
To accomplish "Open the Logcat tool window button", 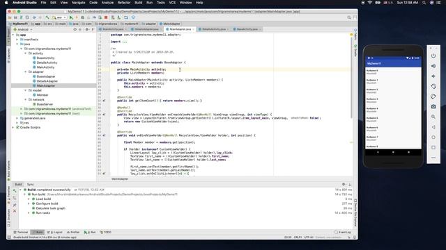I will [55, 232].
